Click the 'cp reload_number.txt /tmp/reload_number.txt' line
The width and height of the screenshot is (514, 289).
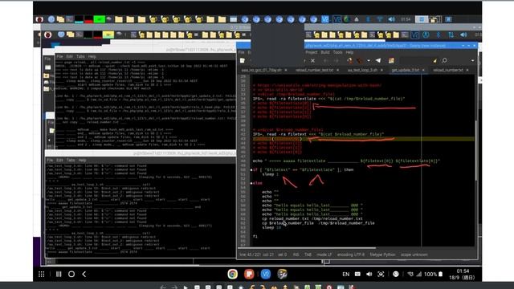click(x=312, y=218)
